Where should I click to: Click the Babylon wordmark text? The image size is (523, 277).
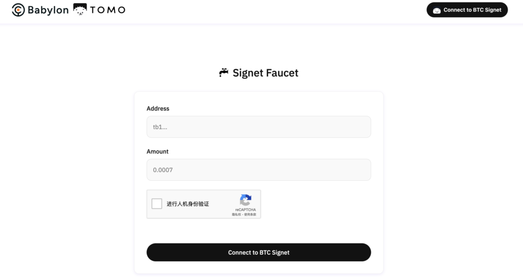[x=49, y=10]
